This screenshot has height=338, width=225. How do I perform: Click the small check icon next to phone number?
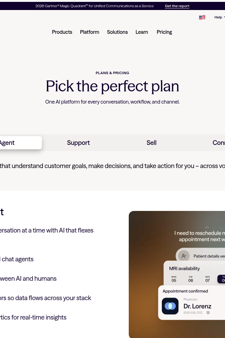(x=208, y=313)
